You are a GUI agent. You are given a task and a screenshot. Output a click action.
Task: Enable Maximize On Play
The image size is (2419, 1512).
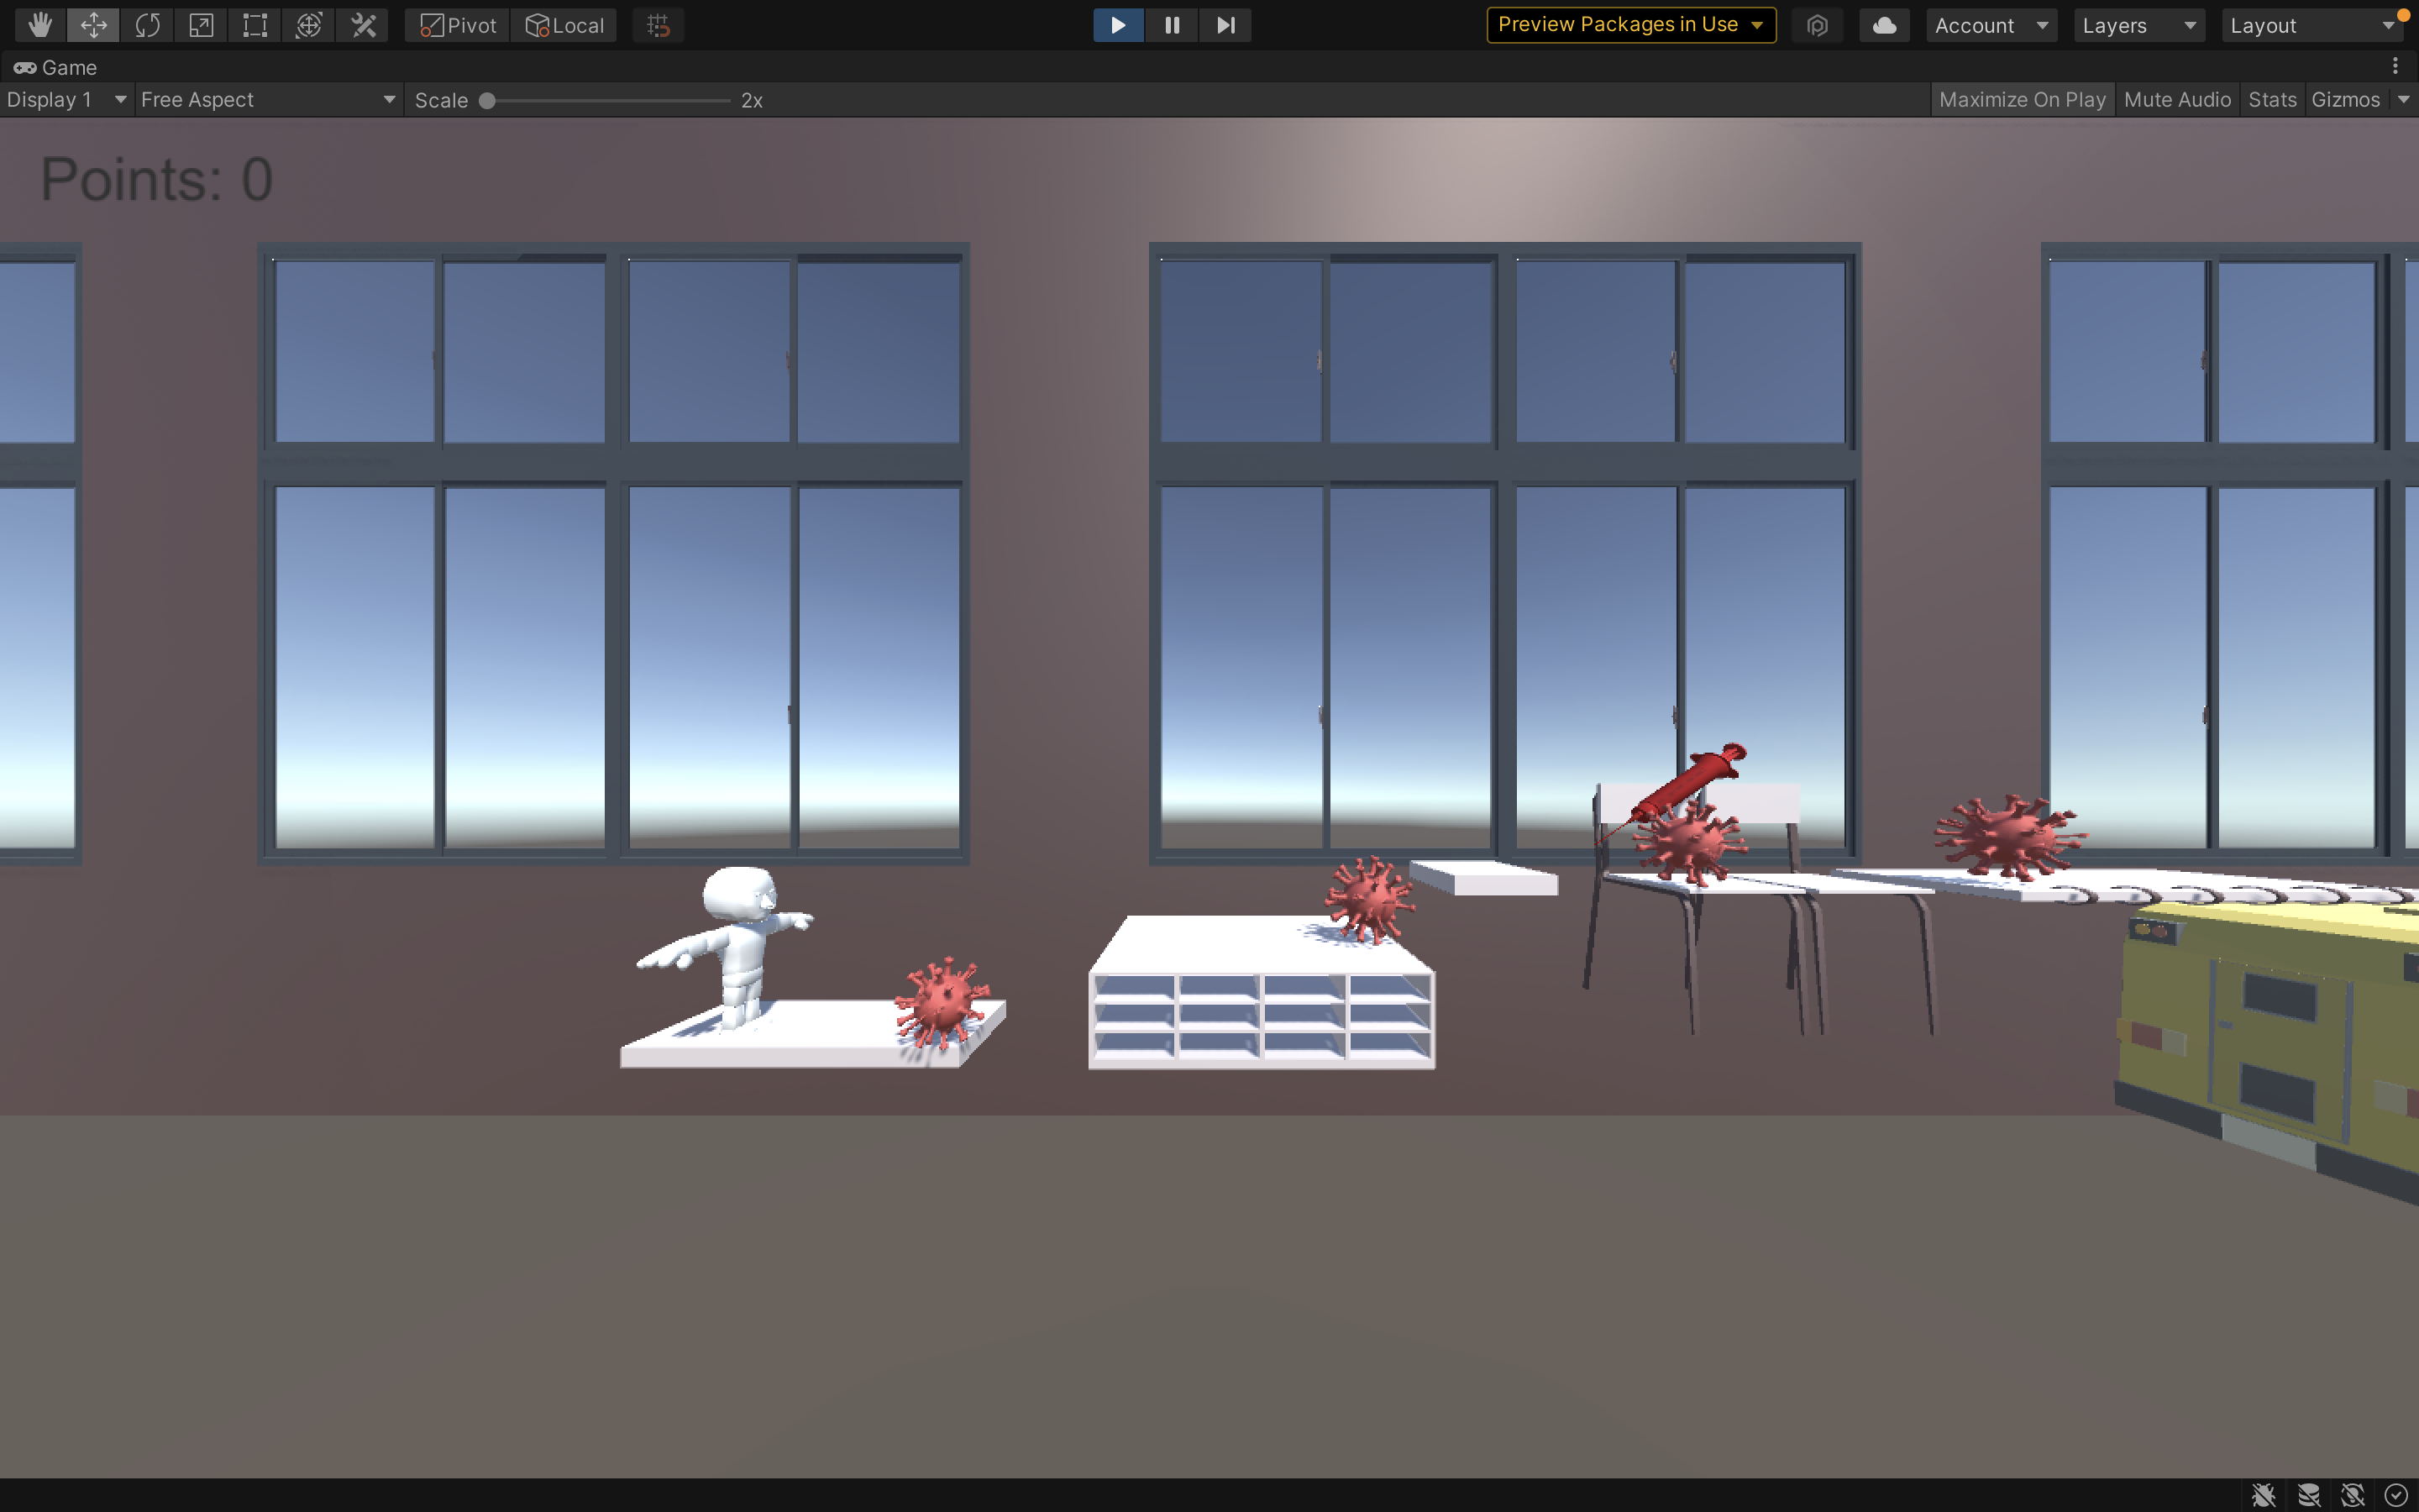tap(2021, 100)
